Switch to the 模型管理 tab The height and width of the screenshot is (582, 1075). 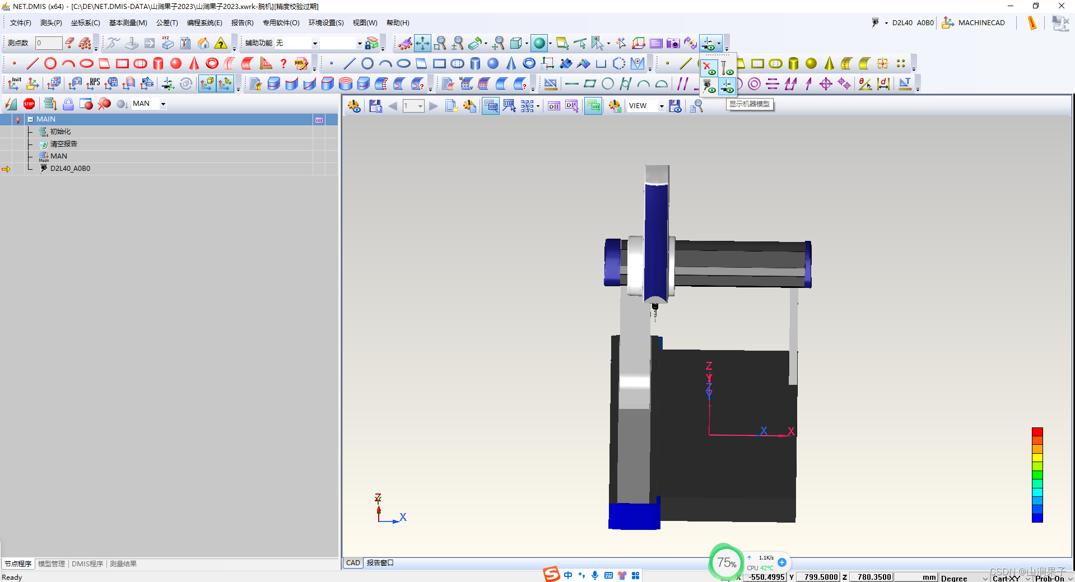pos(52,564)
